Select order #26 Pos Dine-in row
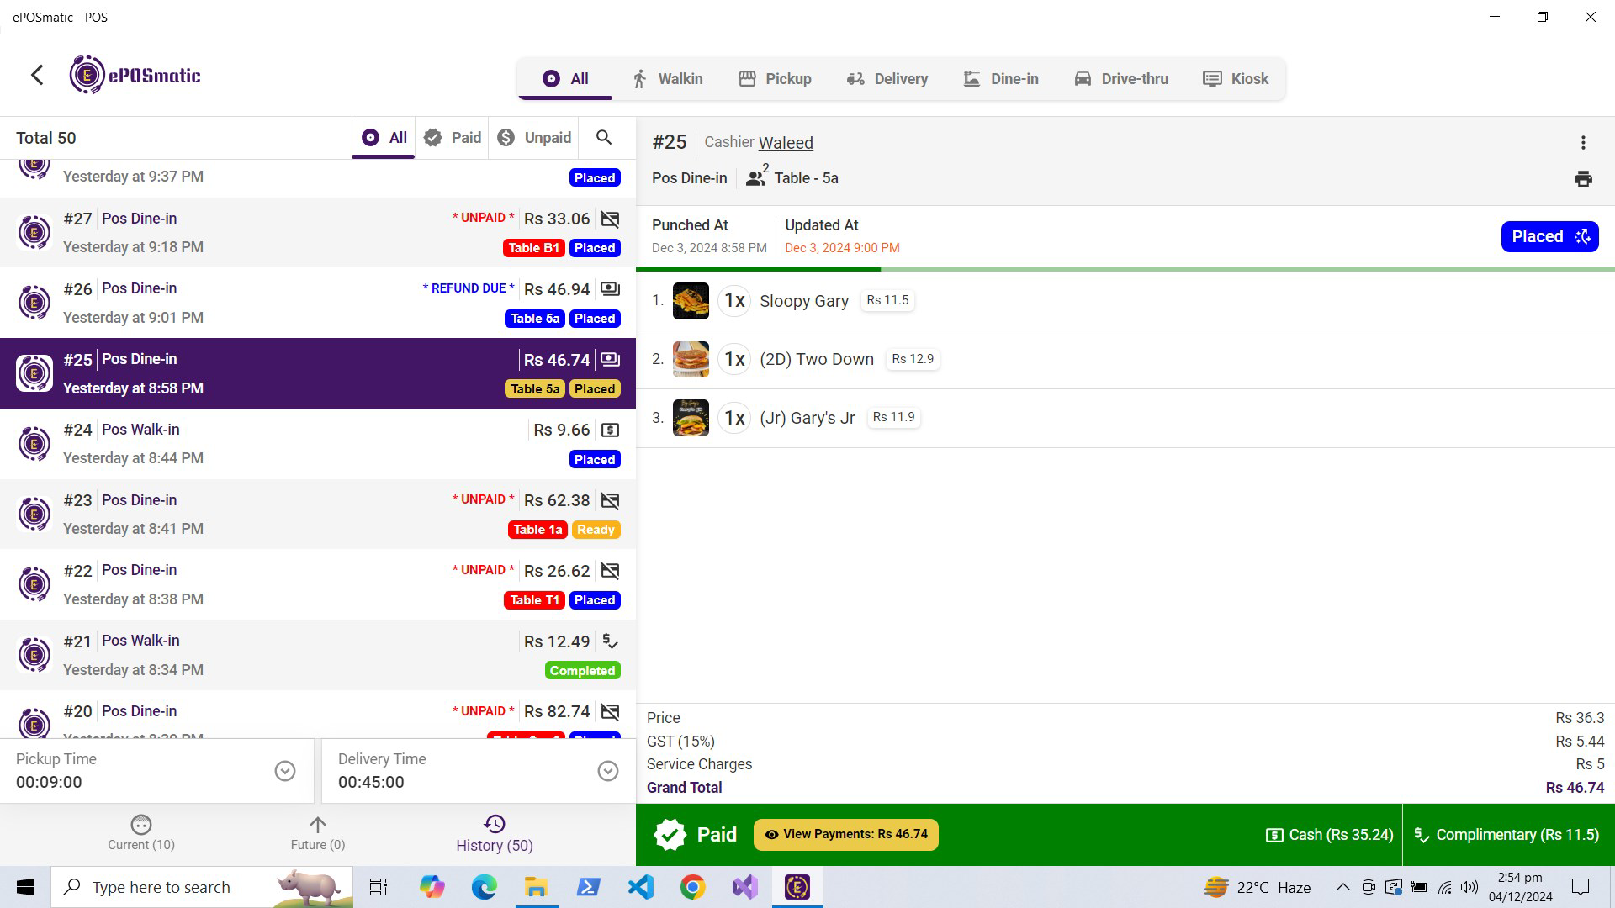 pyautogui.click(x=318, y=304)
